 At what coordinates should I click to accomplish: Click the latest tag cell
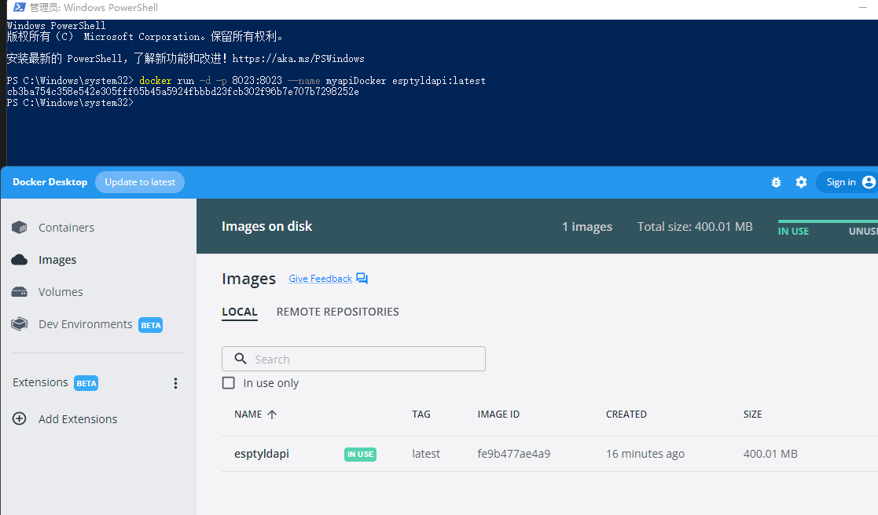(x=426, y=454)
